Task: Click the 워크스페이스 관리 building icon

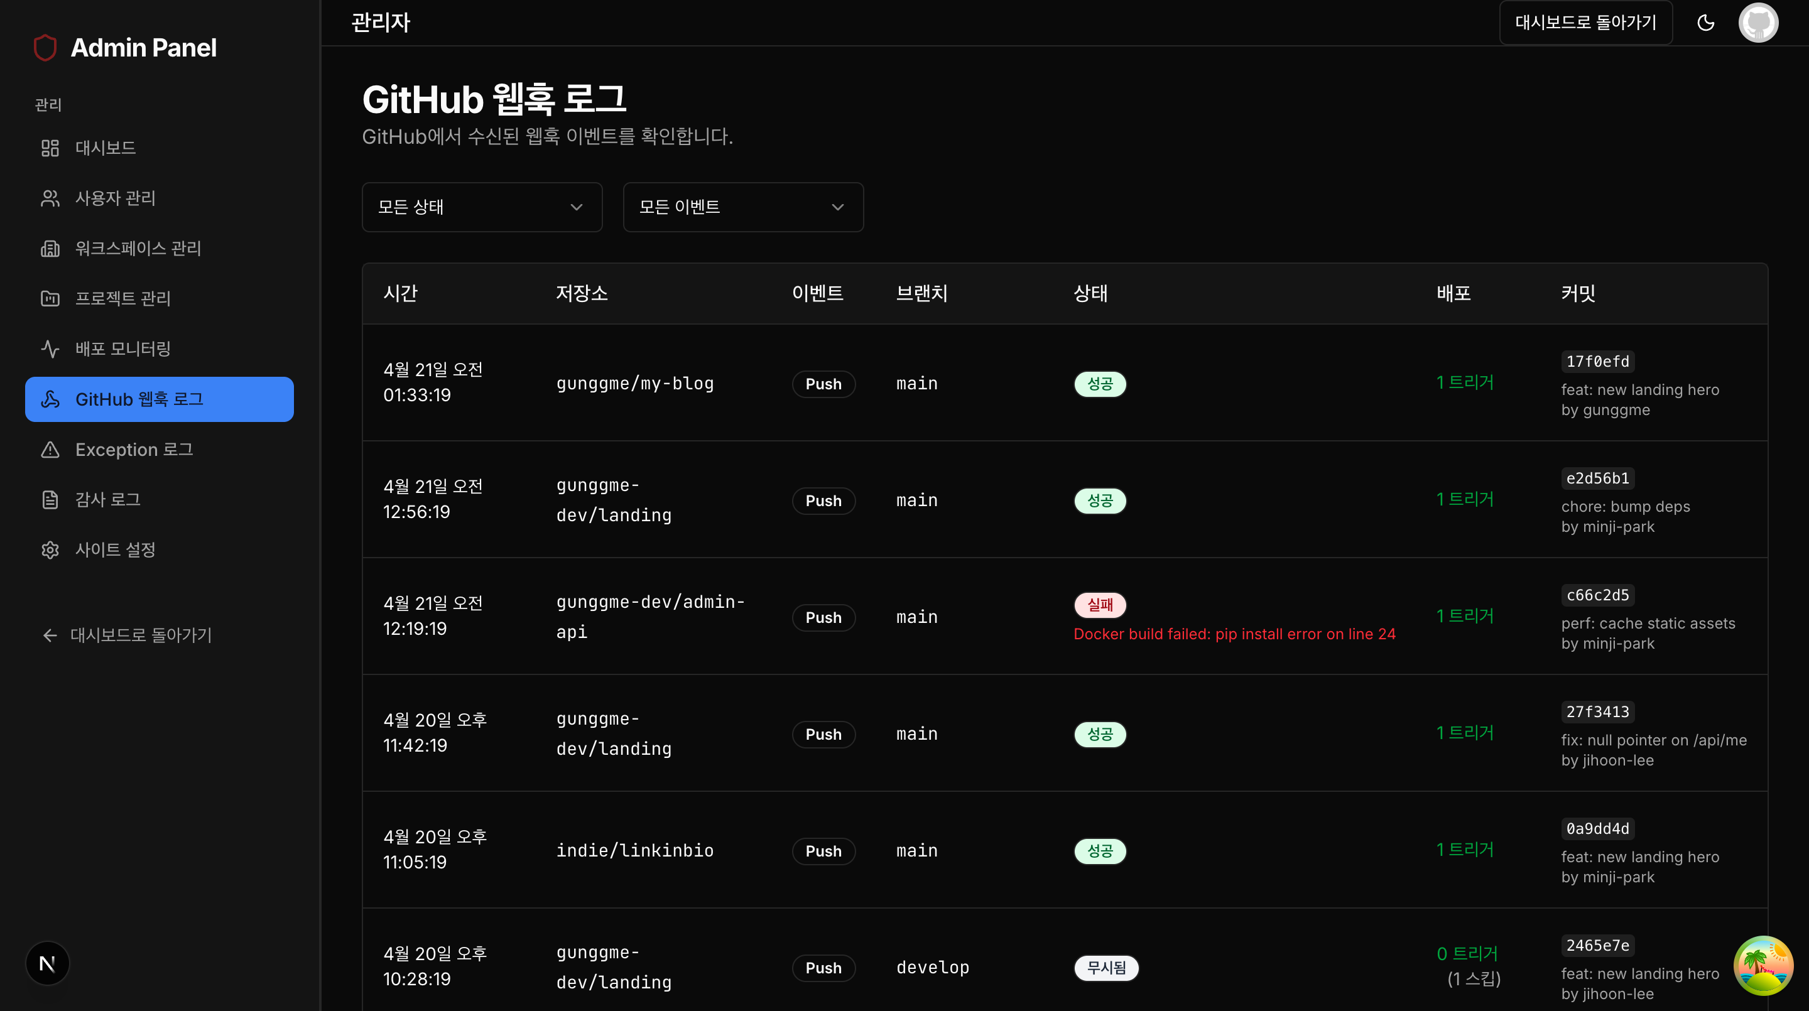Action: pyautogui.click(x=50, y=249)
